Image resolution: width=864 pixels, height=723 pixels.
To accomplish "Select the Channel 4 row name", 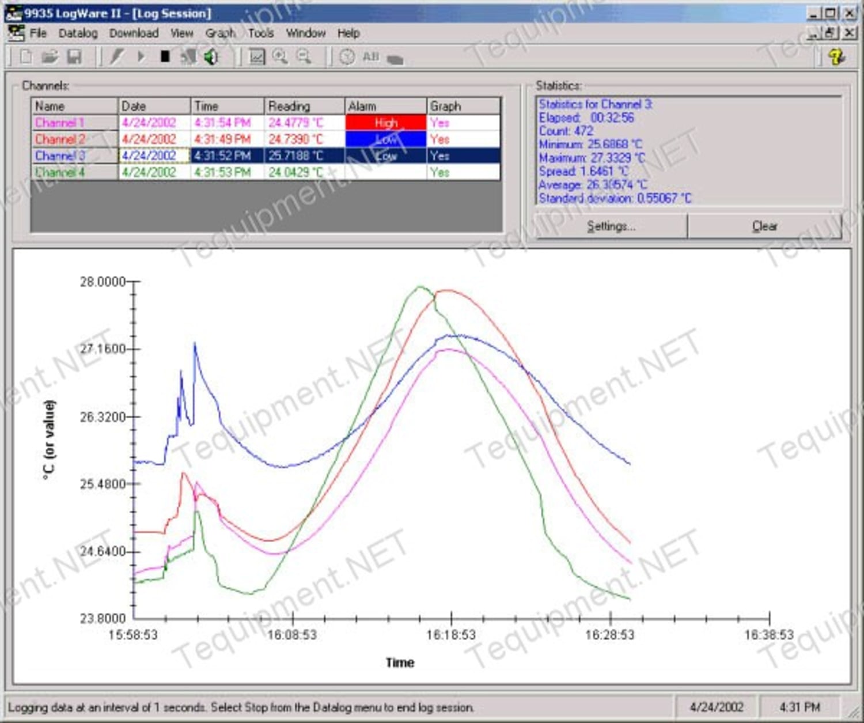I will coord(74,172).
